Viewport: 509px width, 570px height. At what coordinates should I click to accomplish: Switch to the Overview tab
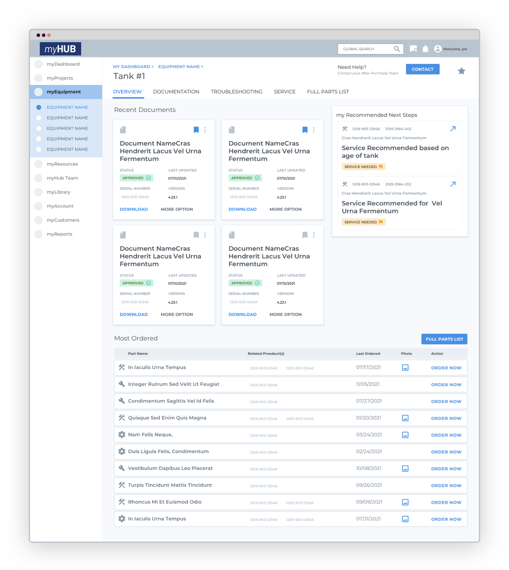point(127,92)
